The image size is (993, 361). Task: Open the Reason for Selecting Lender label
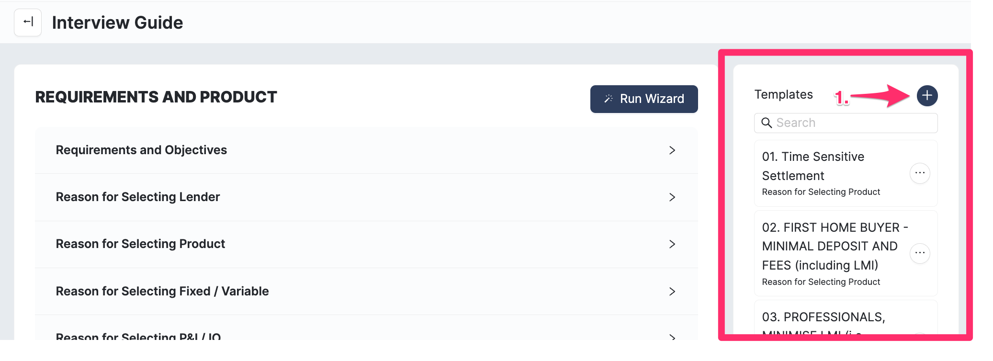[x=138, y=197]
